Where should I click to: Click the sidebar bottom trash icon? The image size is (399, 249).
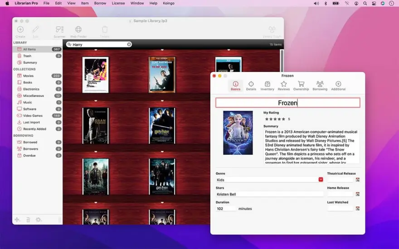(x=28, y=220)
